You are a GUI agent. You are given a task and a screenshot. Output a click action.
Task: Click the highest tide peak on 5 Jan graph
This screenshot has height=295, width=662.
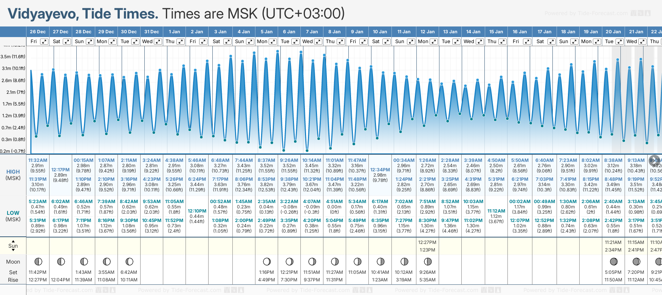click(277, 51)
